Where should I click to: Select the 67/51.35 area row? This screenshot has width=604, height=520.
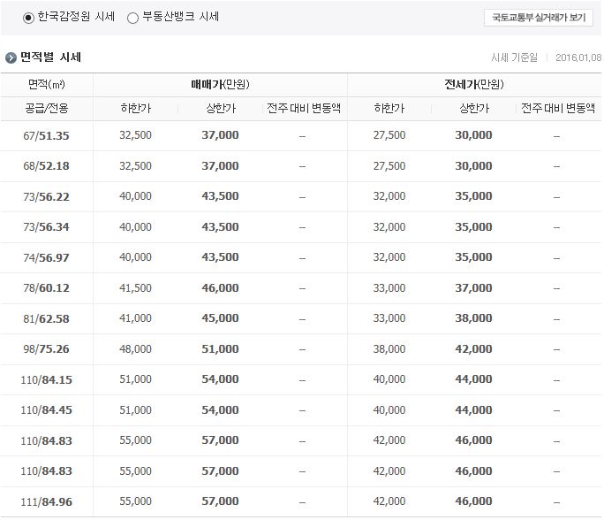301,135
